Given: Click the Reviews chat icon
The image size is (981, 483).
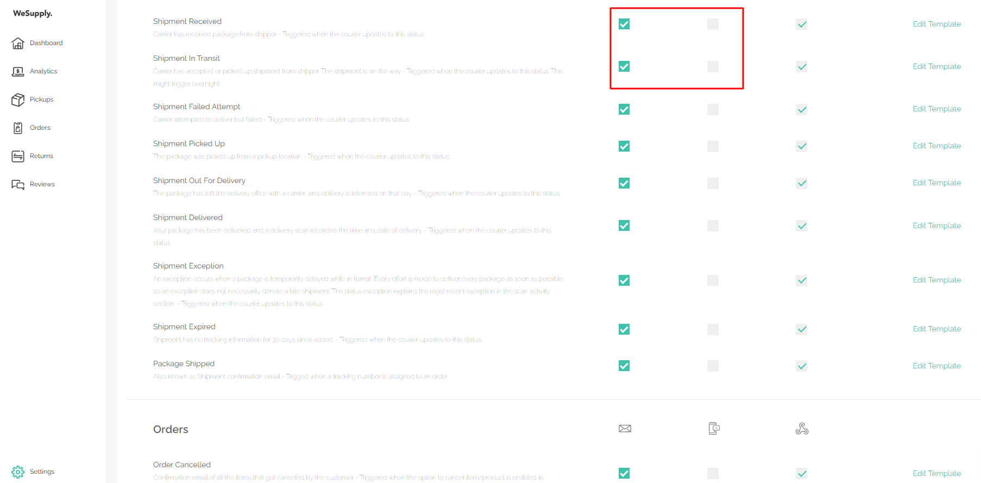Looking at the screenshot, I should pos(18,184).
